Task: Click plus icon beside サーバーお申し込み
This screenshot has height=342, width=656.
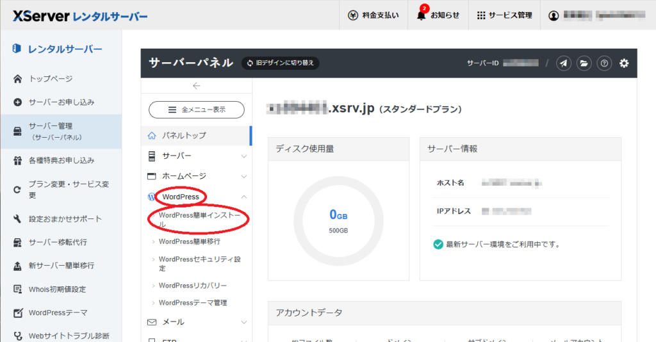Action: tap(17, 102)
